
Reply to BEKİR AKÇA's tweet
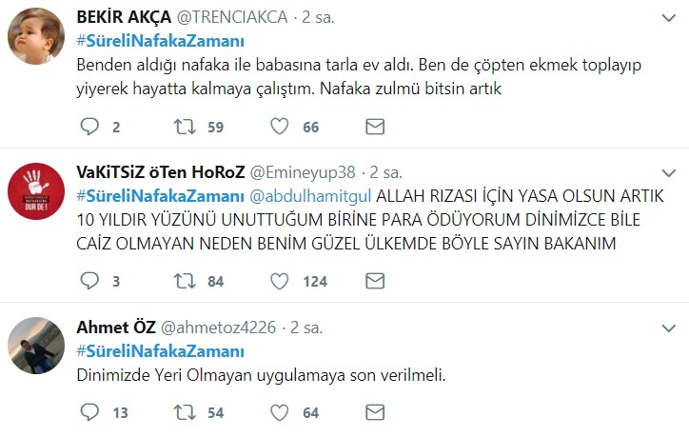(x=89, y=127)
